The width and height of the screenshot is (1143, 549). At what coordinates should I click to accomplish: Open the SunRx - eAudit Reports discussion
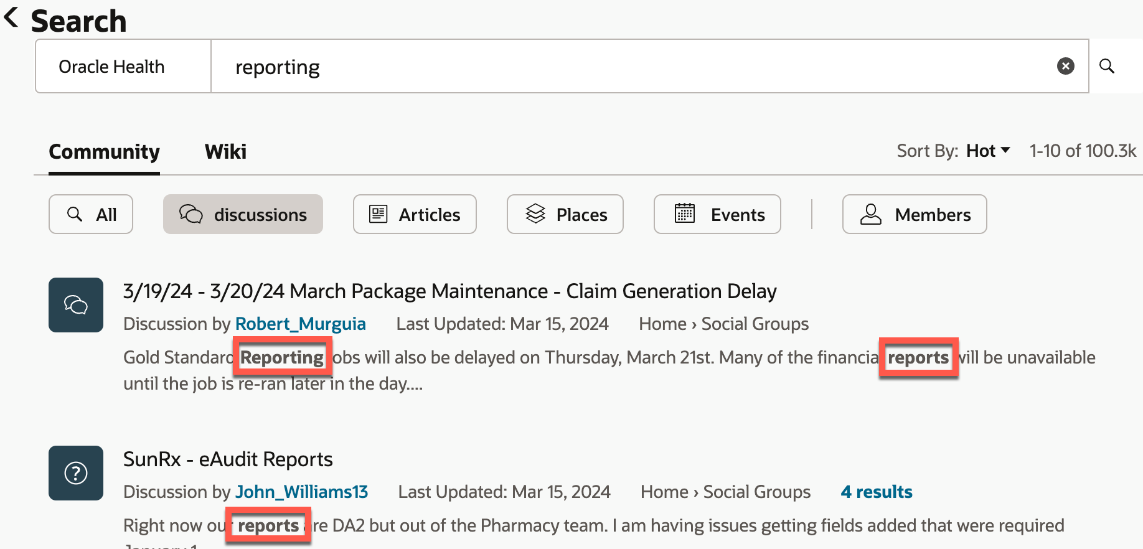[228, 459]
